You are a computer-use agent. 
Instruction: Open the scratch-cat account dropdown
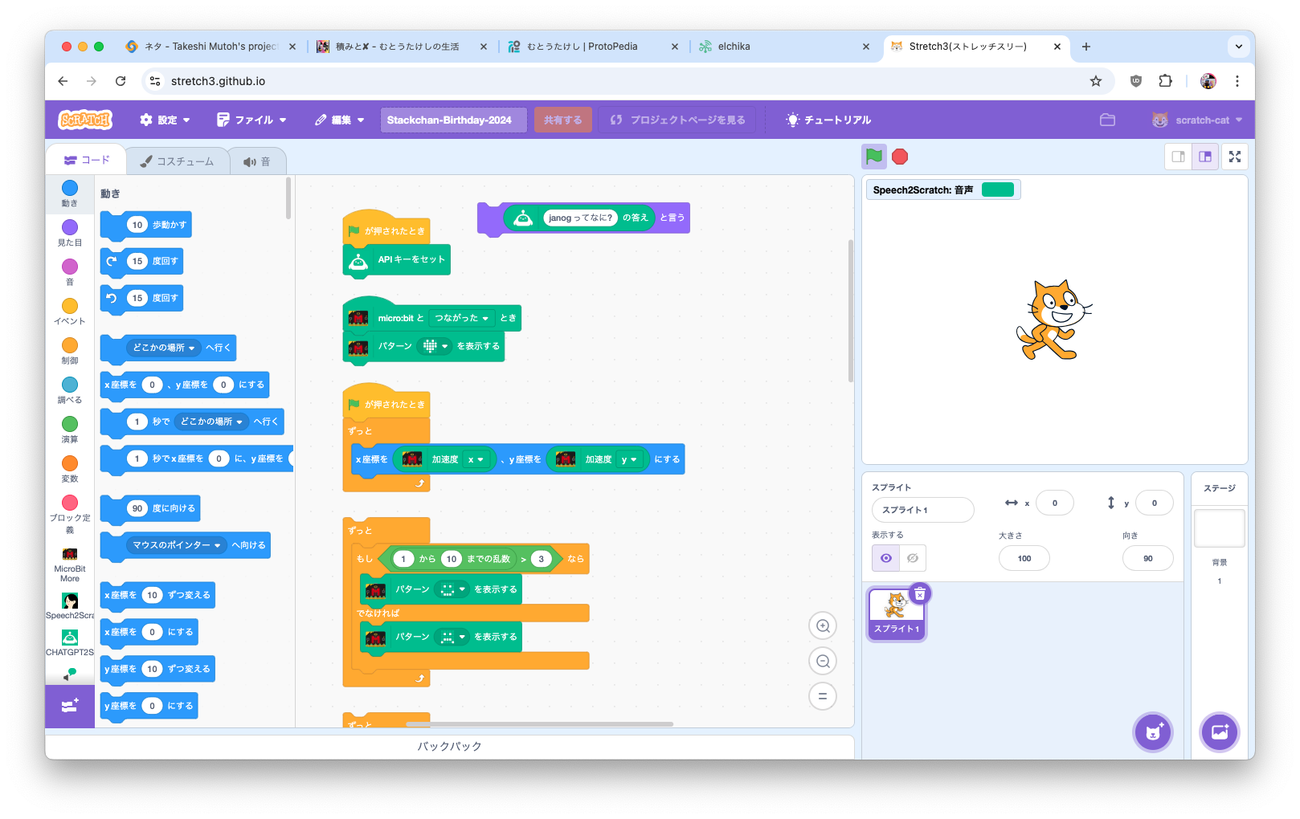[1197, 120]
